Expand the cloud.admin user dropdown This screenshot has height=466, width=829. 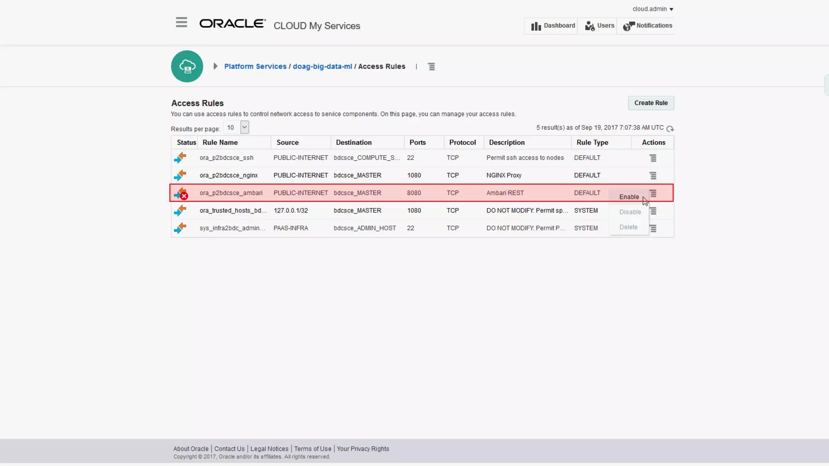pyautogui.click(x=653, y=9)
